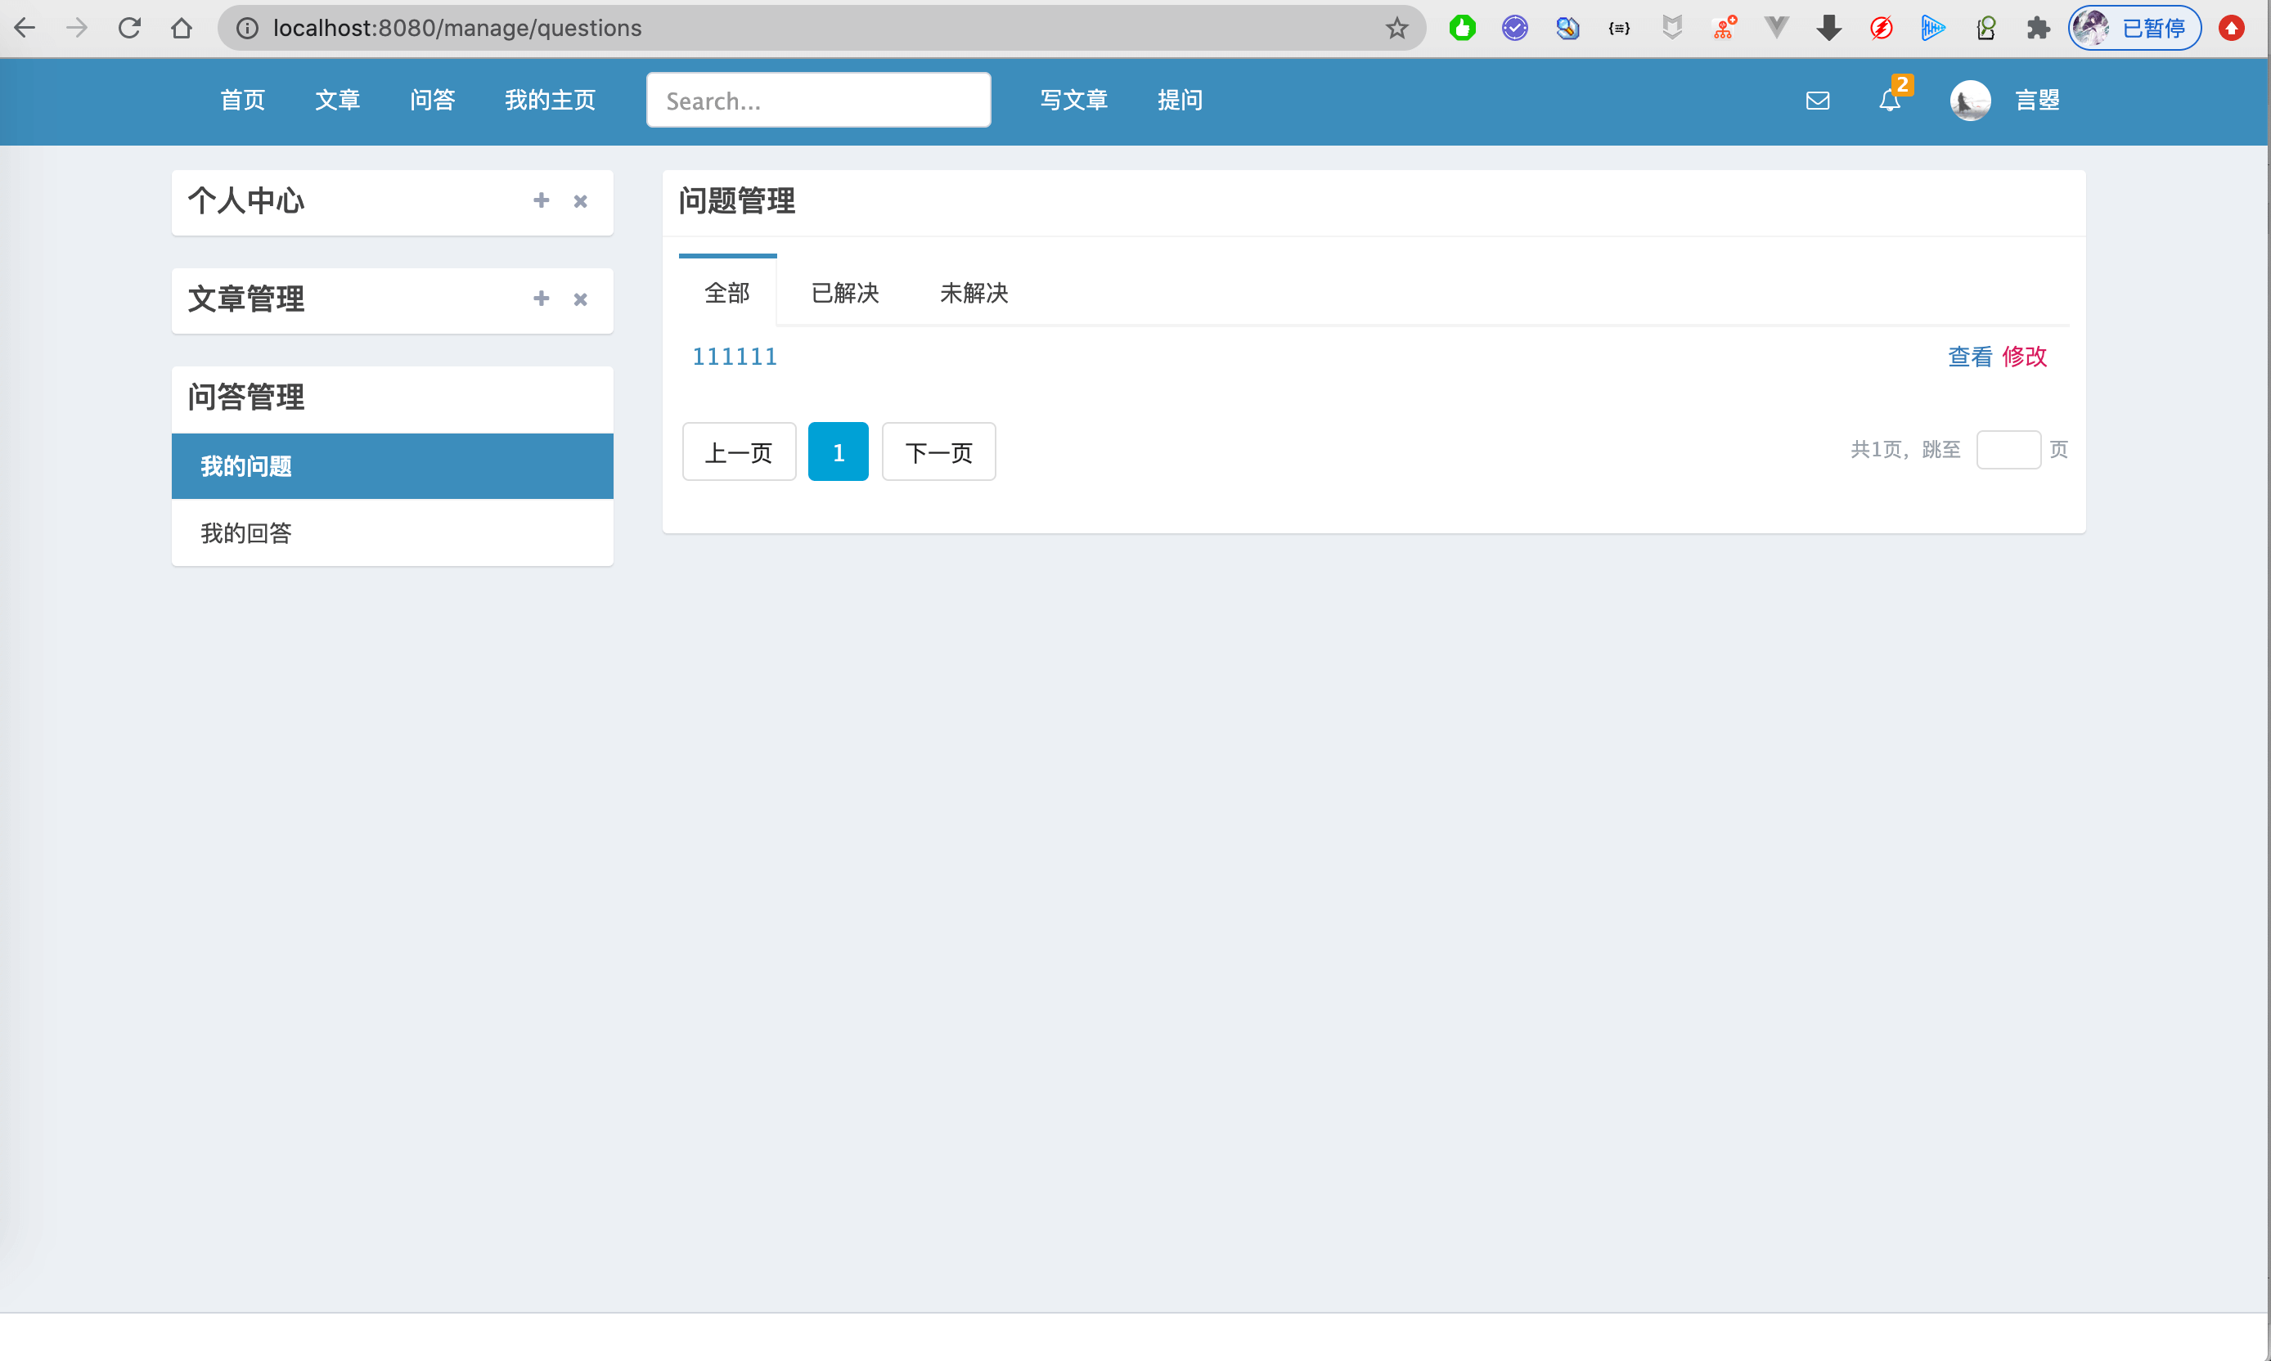Open the notifications bell with badge 2
2271x1361 pixels.
pyautogui.click(x=1888, y=101)
